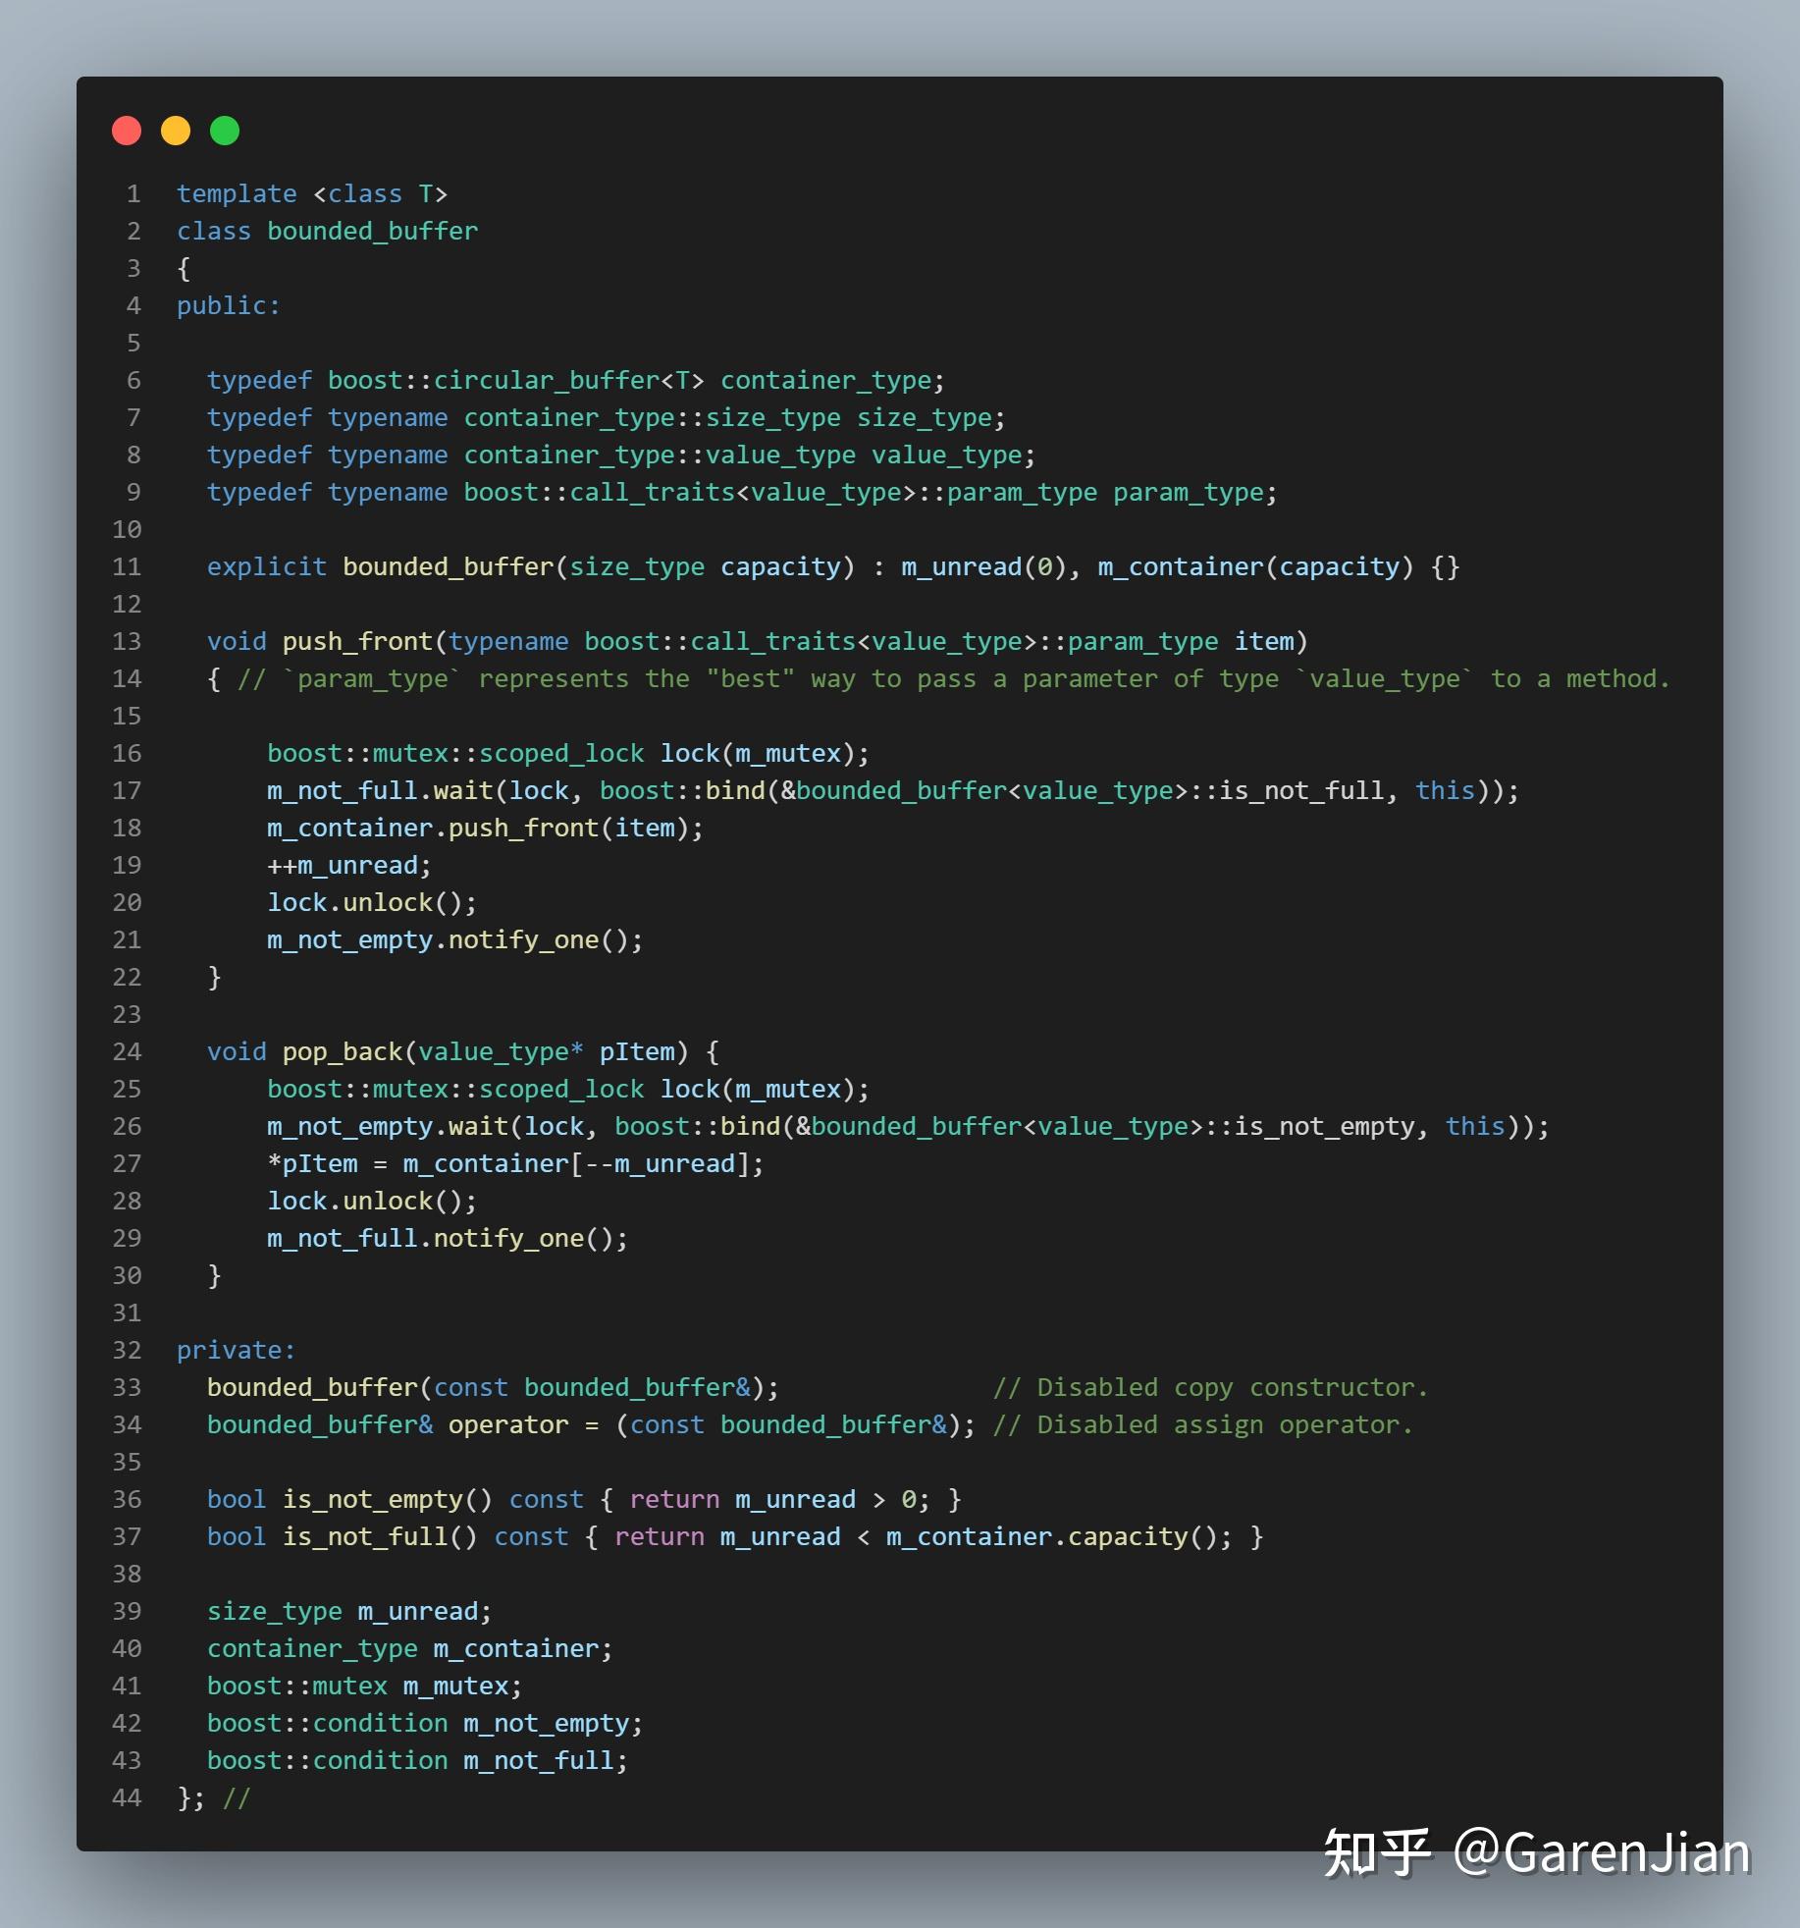Click the red traffic light dot
The width and height of the screenshot is (1800, 1928).
(x=127, y=129)
